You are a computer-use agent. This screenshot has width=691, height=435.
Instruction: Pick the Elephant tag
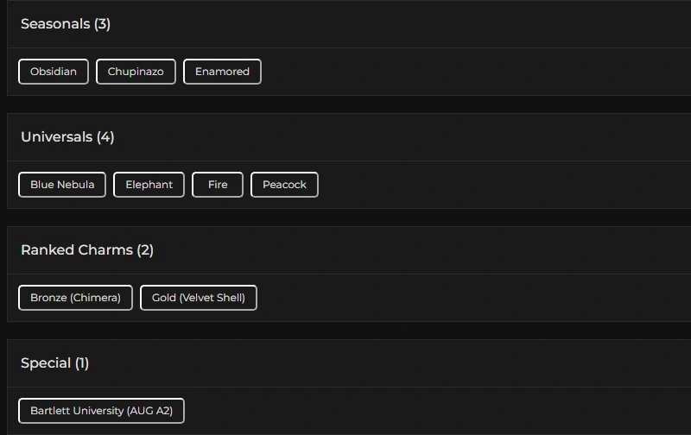[149, 185]
